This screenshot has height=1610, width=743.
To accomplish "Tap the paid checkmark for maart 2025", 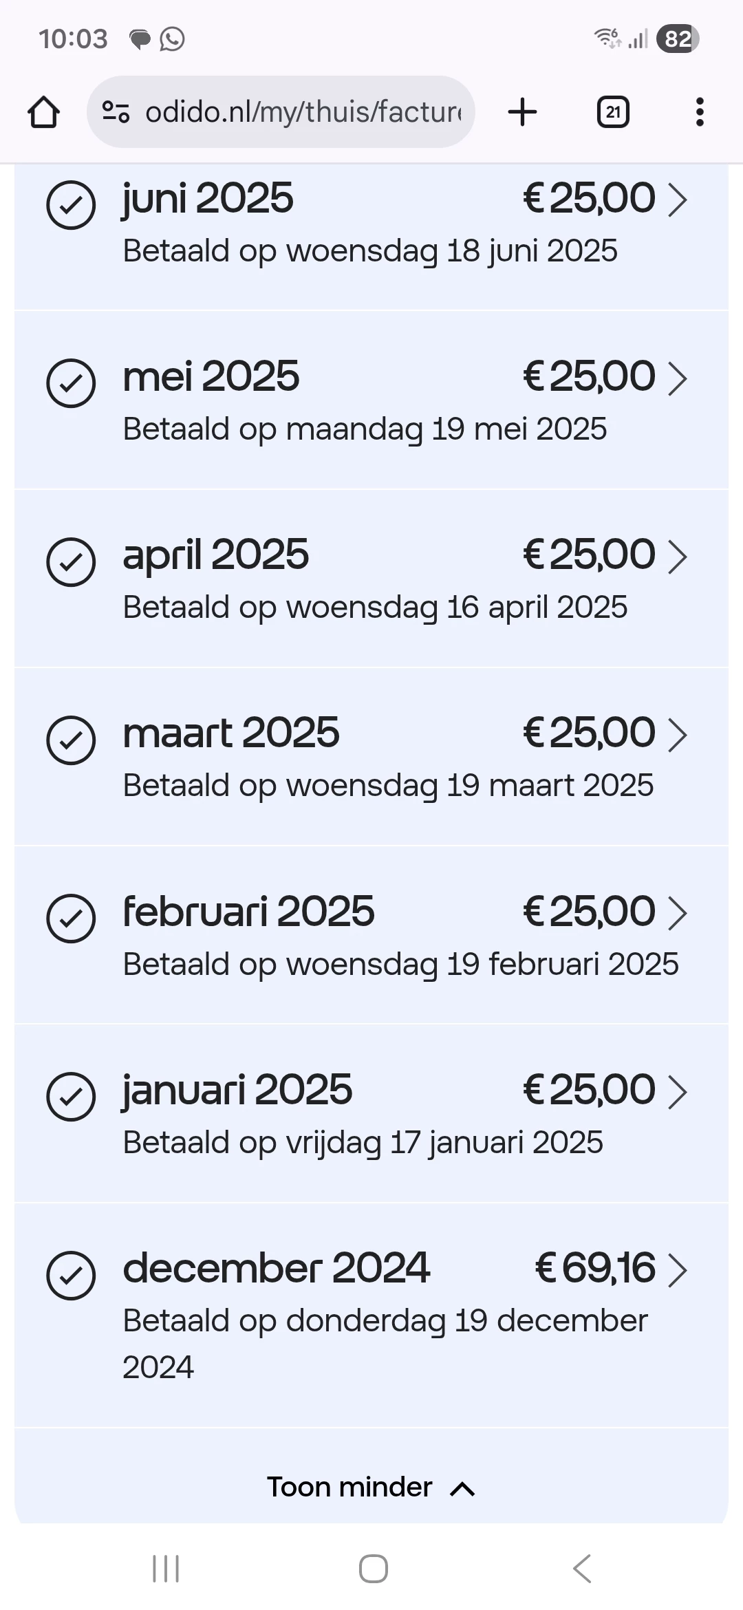I will [x=71, y=740].
